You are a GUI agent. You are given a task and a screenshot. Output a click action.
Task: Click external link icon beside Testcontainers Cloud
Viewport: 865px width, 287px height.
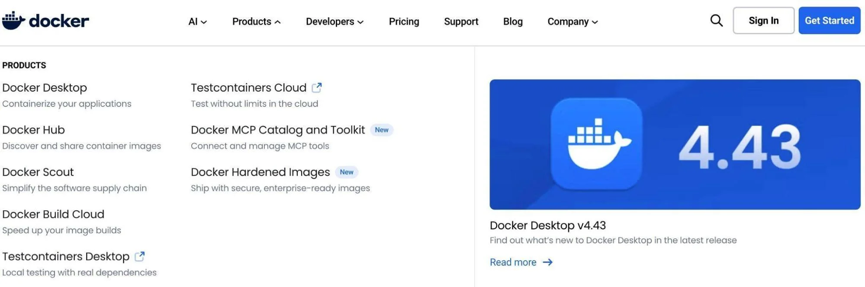tap(317, 88)
